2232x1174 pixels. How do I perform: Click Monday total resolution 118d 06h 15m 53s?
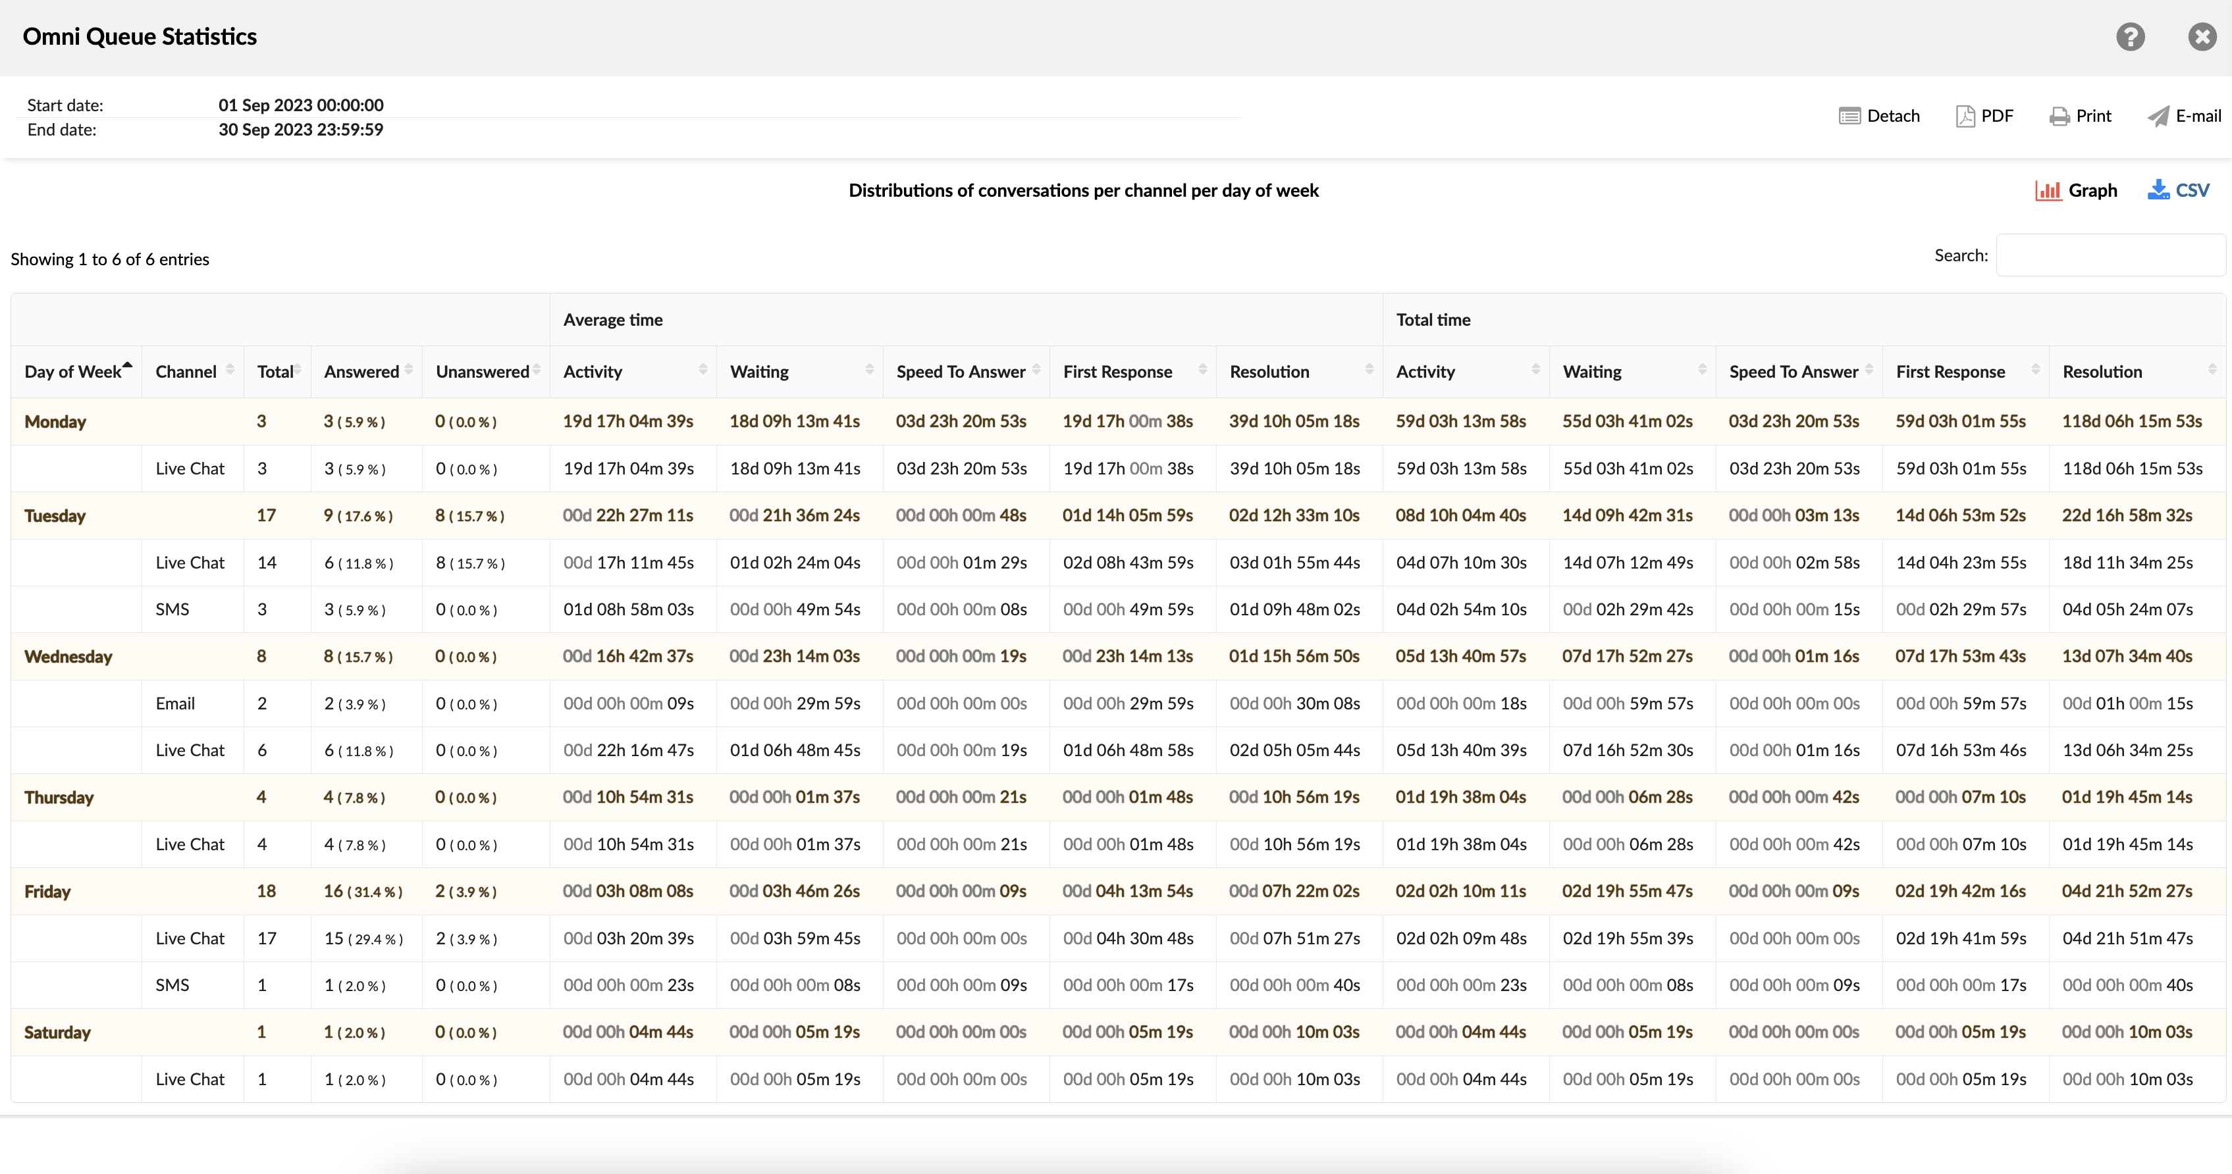point(2131,422)
